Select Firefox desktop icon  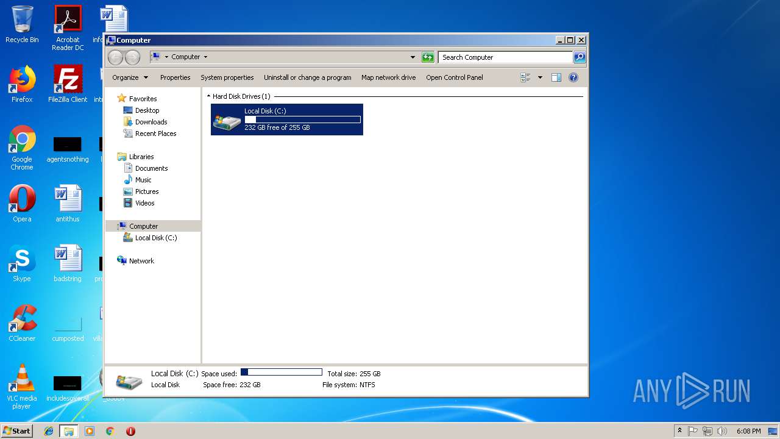(22, 84)
